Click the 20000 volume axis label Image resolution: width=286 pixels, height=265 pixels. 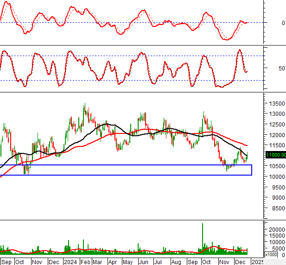[275, 229]
